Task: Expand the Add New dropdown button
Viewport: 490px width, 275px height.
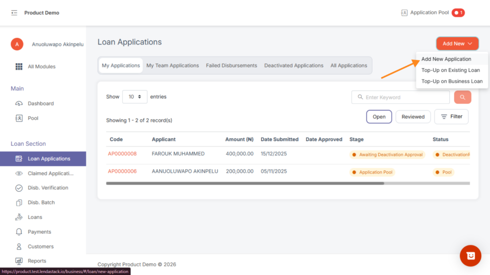Action: pos(457,44)
